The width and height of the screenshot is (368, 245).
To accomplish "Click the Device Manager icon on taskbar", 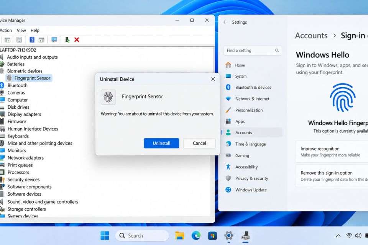I will [x=245, y=235].
